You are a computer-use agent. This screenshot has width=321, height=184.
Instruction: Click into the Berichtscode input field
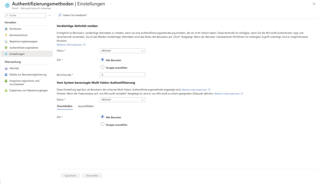(122, 75)
